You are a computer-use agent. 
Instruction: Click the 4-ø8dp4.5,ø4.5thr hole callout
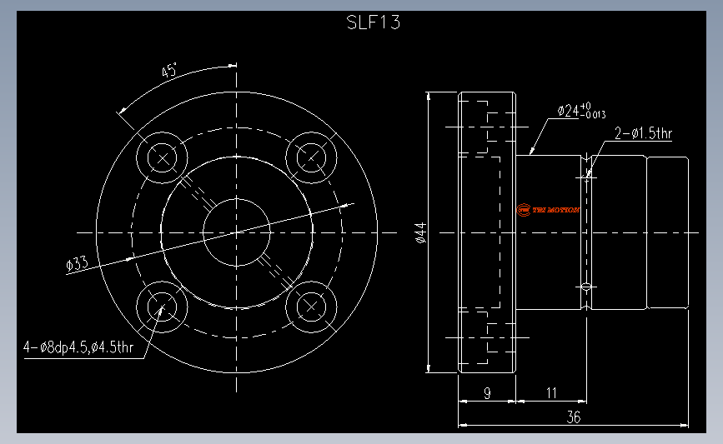(78, 347)
